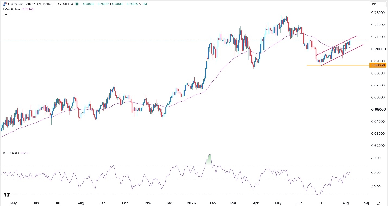The height and width of the screenshot is (206, 388).
Task: Open the USD currency dropdown
Action: point(378,4)
